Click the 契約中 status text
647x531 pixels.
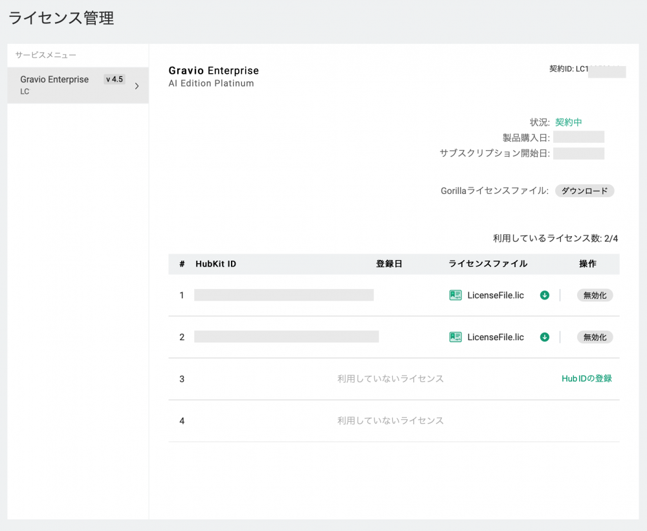click(569, 122)
